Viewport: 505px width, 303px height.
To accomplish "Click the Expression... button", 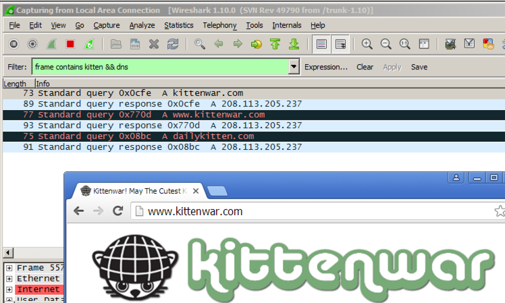I will 326,67.
